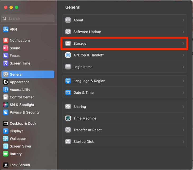The width and height of the screenshot is (193, 170).
Task: Open the Control Center sidebar item
Action: [x=22, y=97]
